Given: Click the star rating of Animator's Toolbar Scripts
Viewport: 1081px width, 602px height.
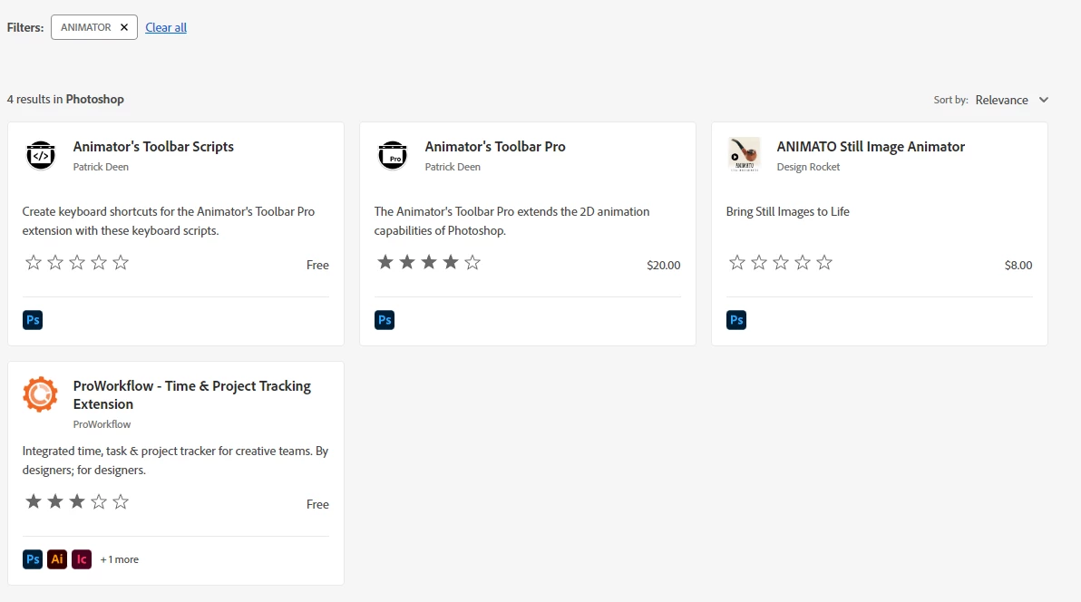Looking at the screenshot, I should 76,263.
